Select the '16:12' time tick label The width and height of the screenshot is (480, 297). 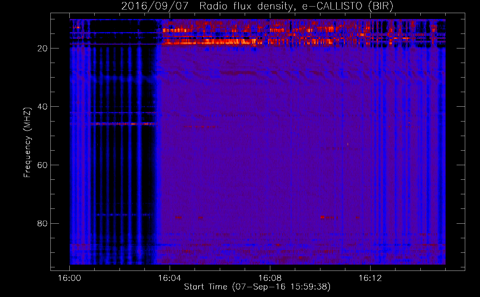[370, 278]
